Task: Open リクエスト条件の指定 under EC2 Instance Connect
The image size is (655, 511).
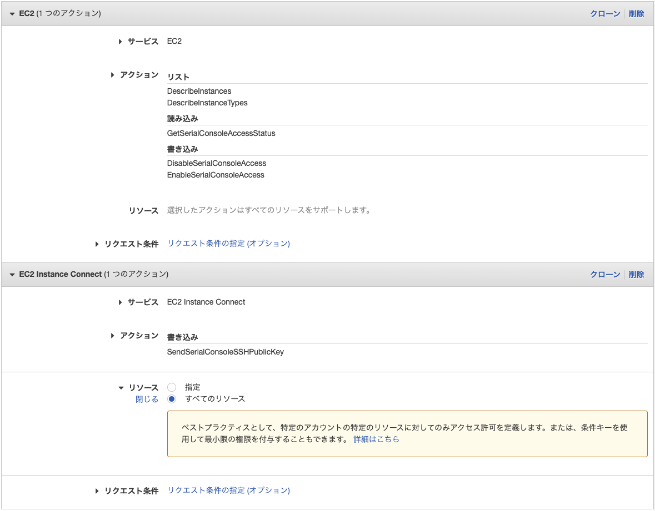Action: click(228, 490)
